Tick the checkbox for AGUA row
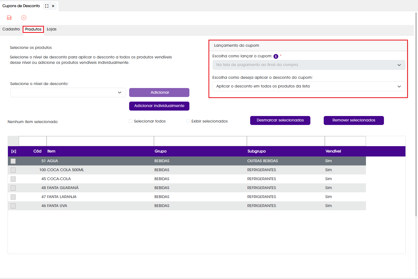This screenshot has width=418, height=279. pos(13,161)
